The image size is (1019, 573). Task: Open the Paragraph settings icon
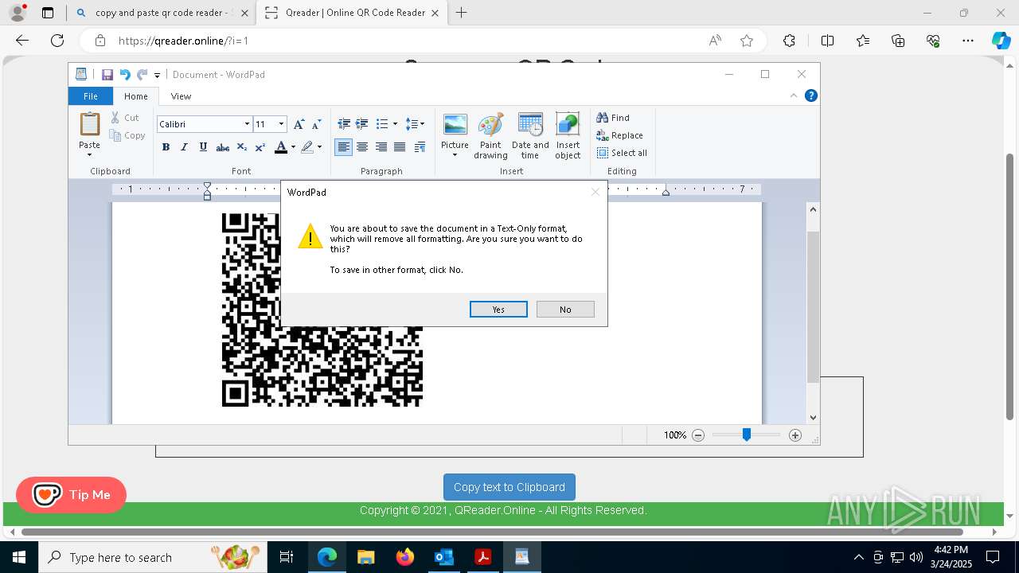coord(420,147)
